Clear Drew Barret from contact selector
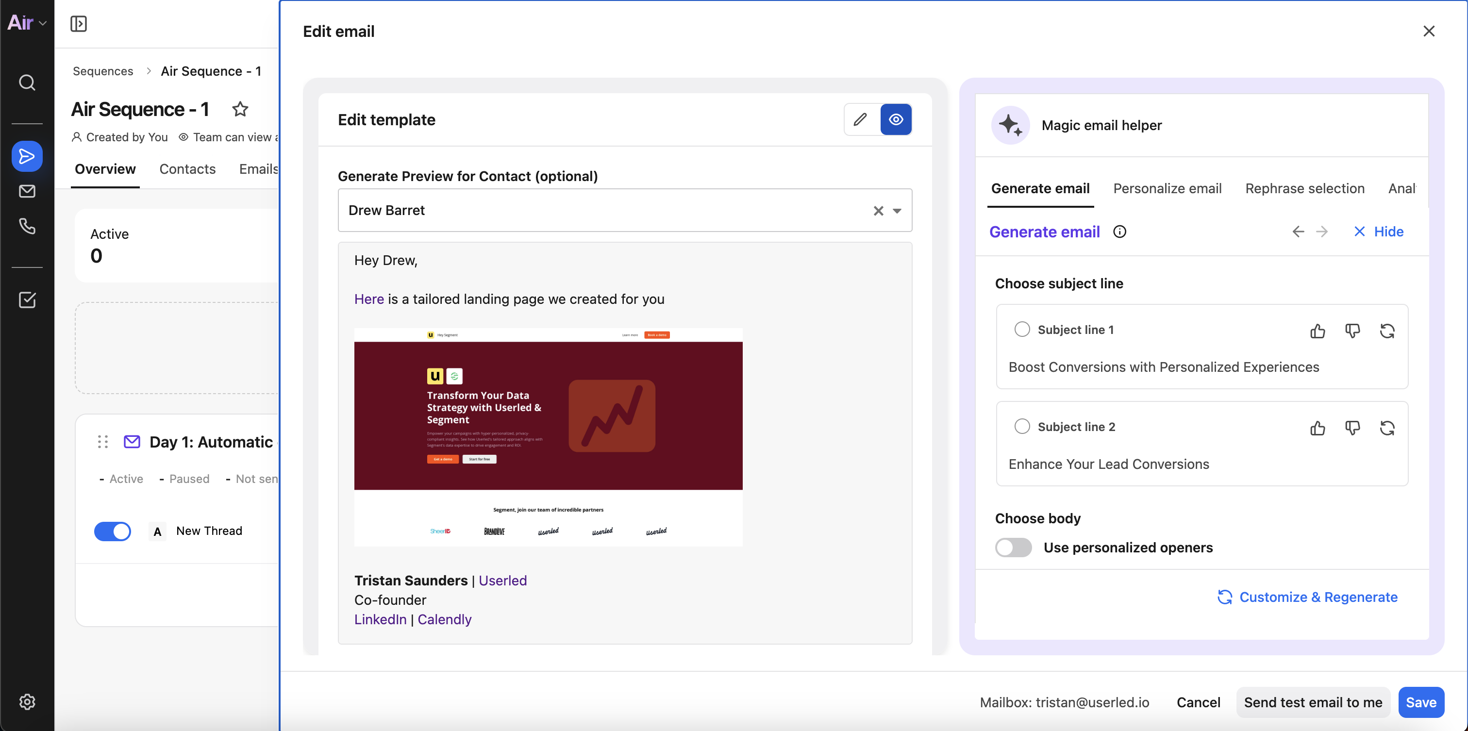Screen dimensions: 1468x731 coord(878,211)
